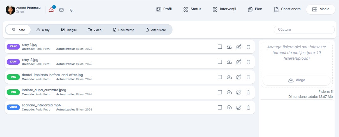Screen dimensions: 339x137
Task: Delete the inainte_dupa_curatare.jpeg file
Action: [x=248, y=92]
